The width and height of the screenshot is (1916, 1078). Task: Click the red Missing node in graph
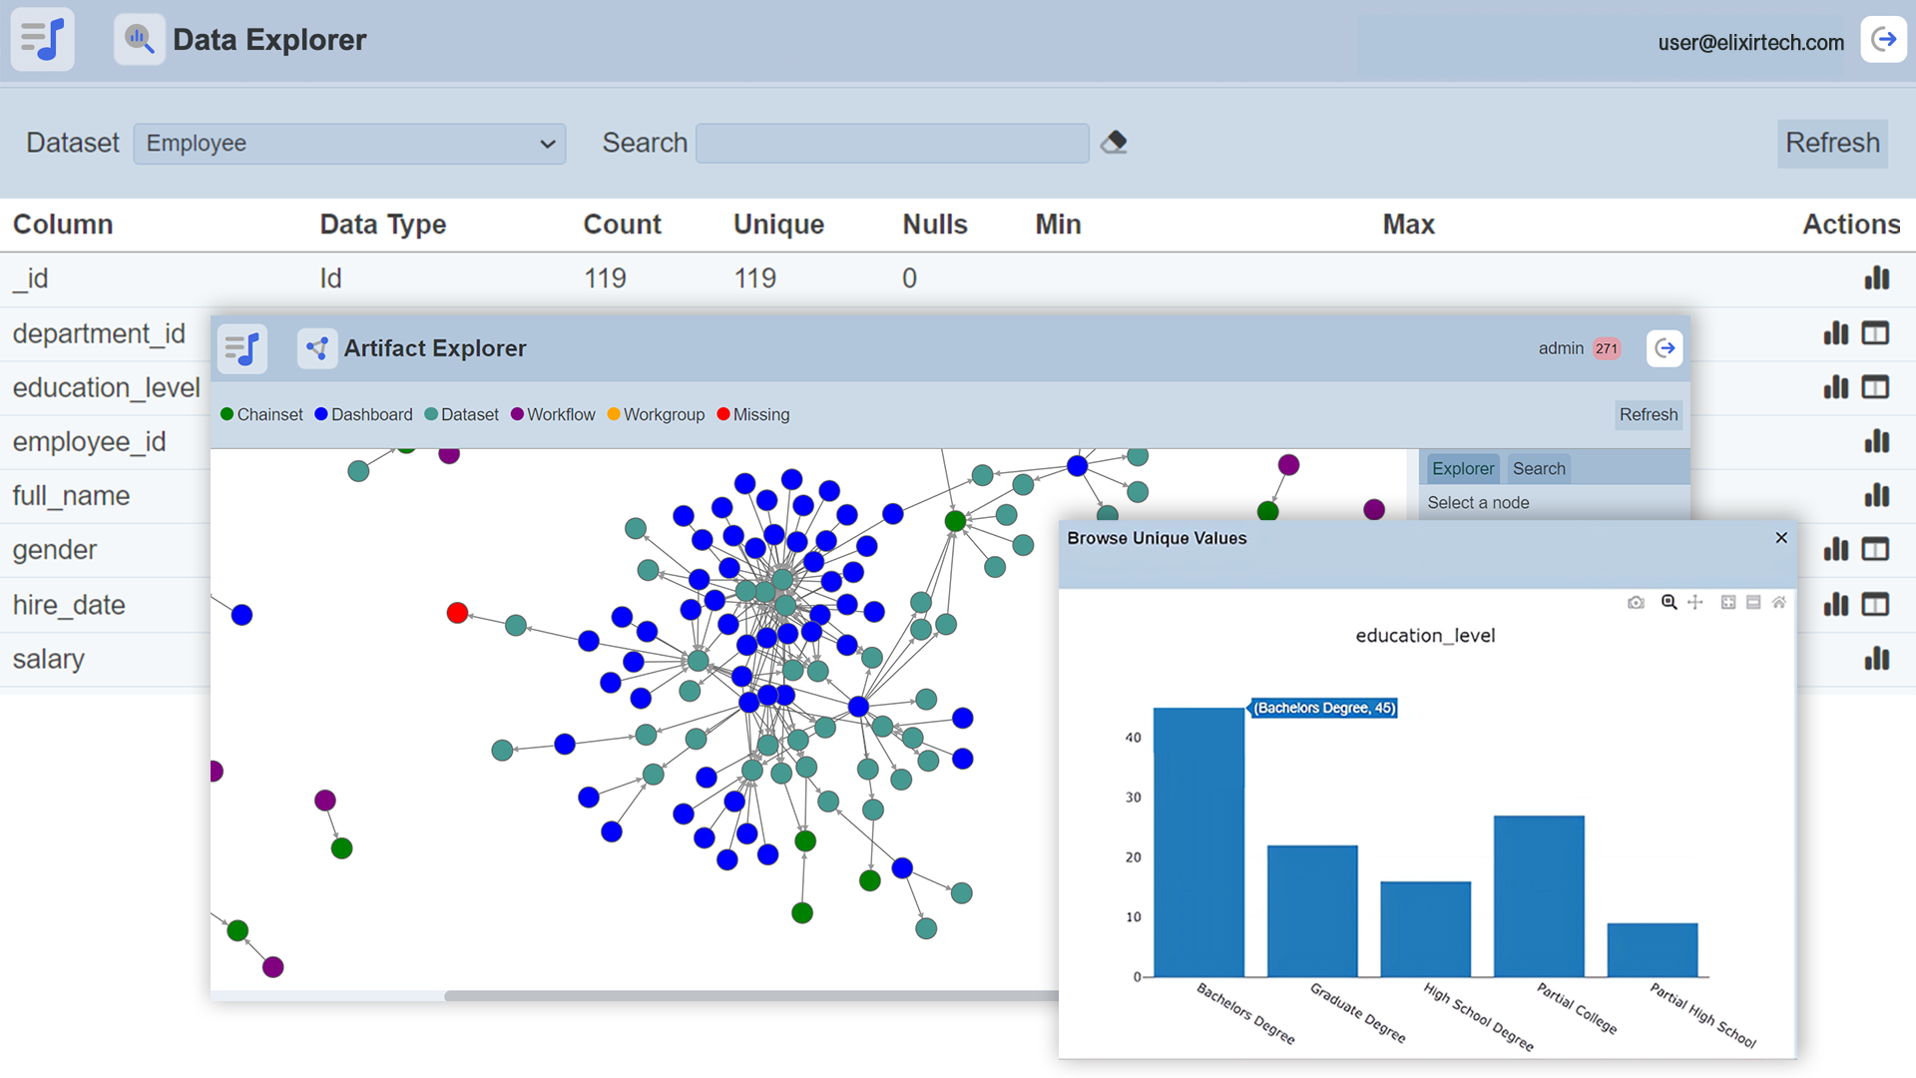pos(457,613)
